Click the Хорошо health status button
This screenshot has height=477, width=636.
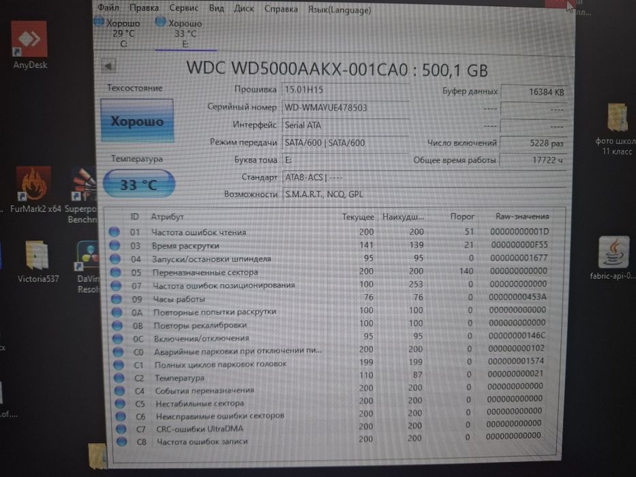[137, 121]
